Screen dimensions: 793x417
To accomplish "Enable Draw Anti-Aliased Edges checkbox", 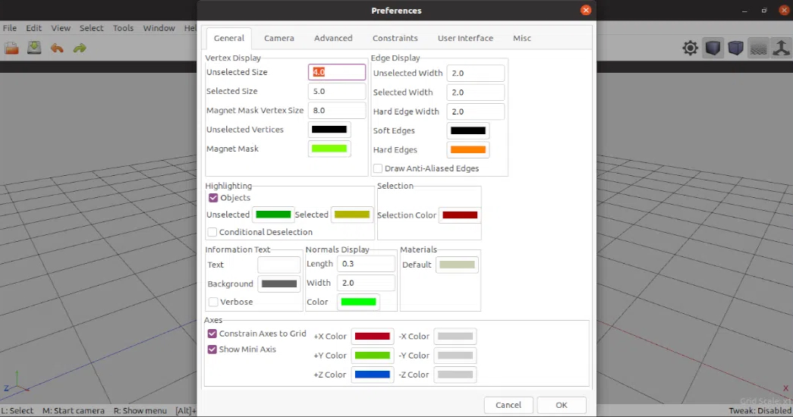I will coord(378,168).
